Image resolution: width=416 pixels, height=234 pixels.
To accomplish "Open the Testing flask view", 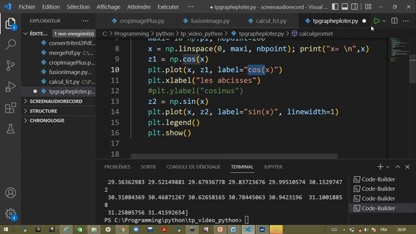I will click(10, 129).
